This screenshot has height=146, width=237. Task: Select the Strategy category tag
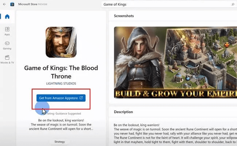[59, 142]
